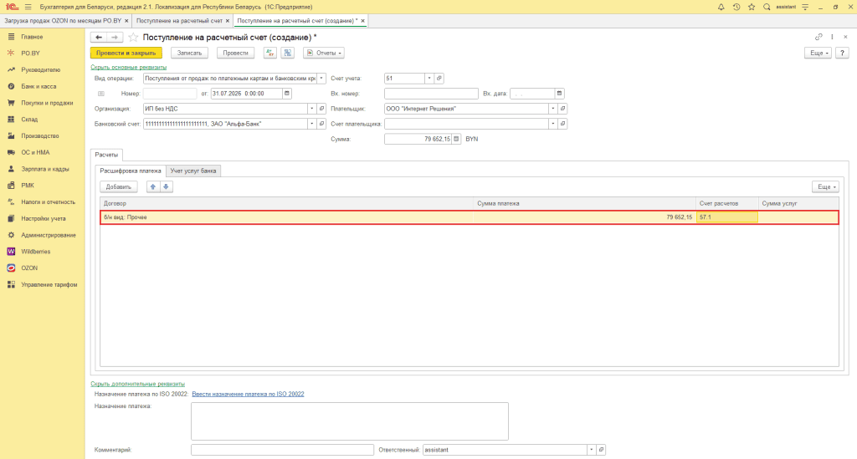Click the Комментарий input field
The width and height of the screenshot is (857, 459).
pyautogui.click(x=283, y=450)
